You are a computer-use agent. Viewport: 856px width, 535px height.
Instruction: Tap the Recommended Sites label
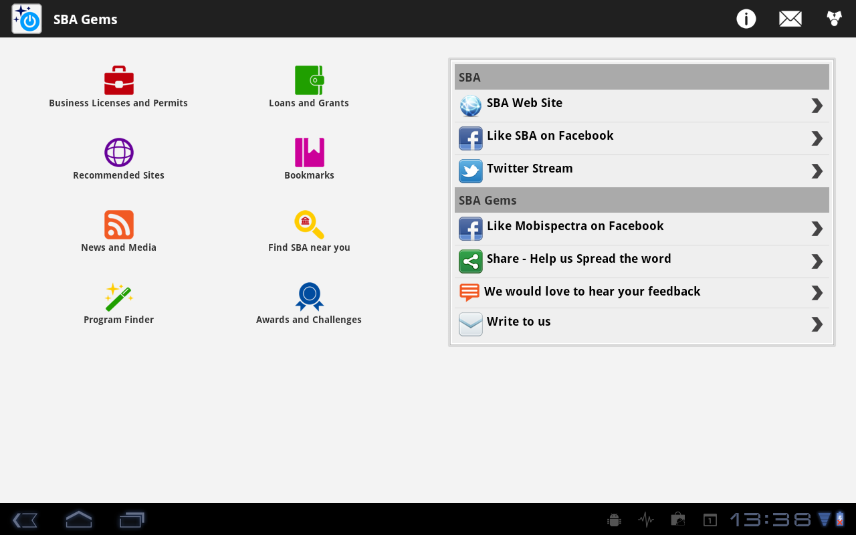tap(118, 175)
